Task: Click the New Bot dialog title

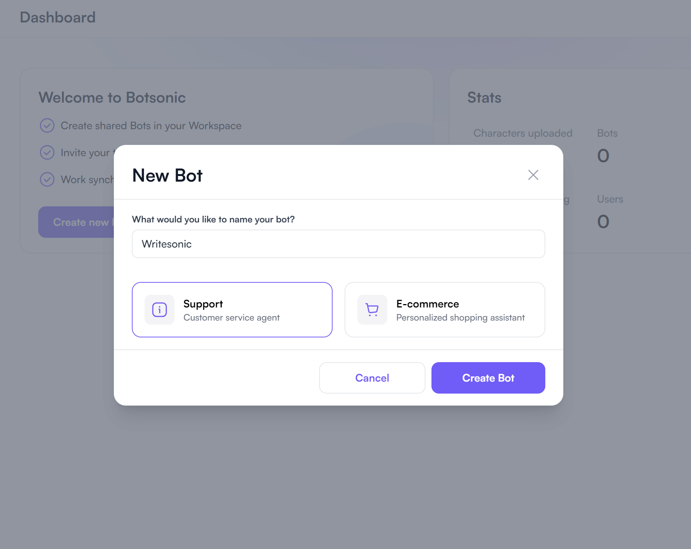Action: point(167,175)
